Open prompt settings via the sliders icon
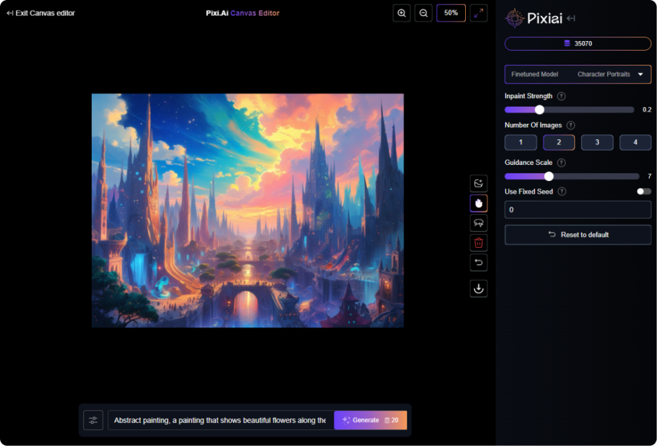Viewport: 657px width, 446px height. [x=93, y=420]
